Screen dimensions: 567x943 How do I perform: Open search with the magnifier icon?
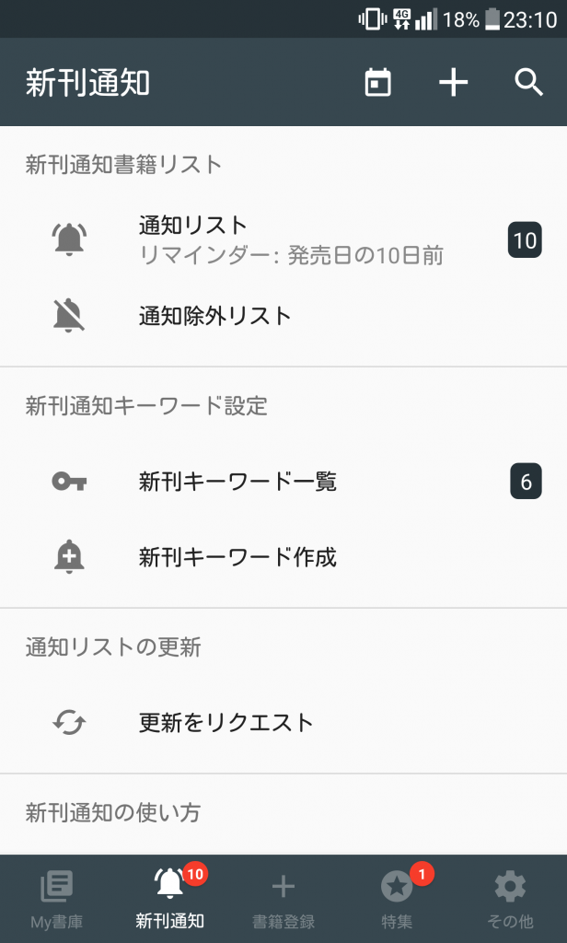(x=528, y=83)
